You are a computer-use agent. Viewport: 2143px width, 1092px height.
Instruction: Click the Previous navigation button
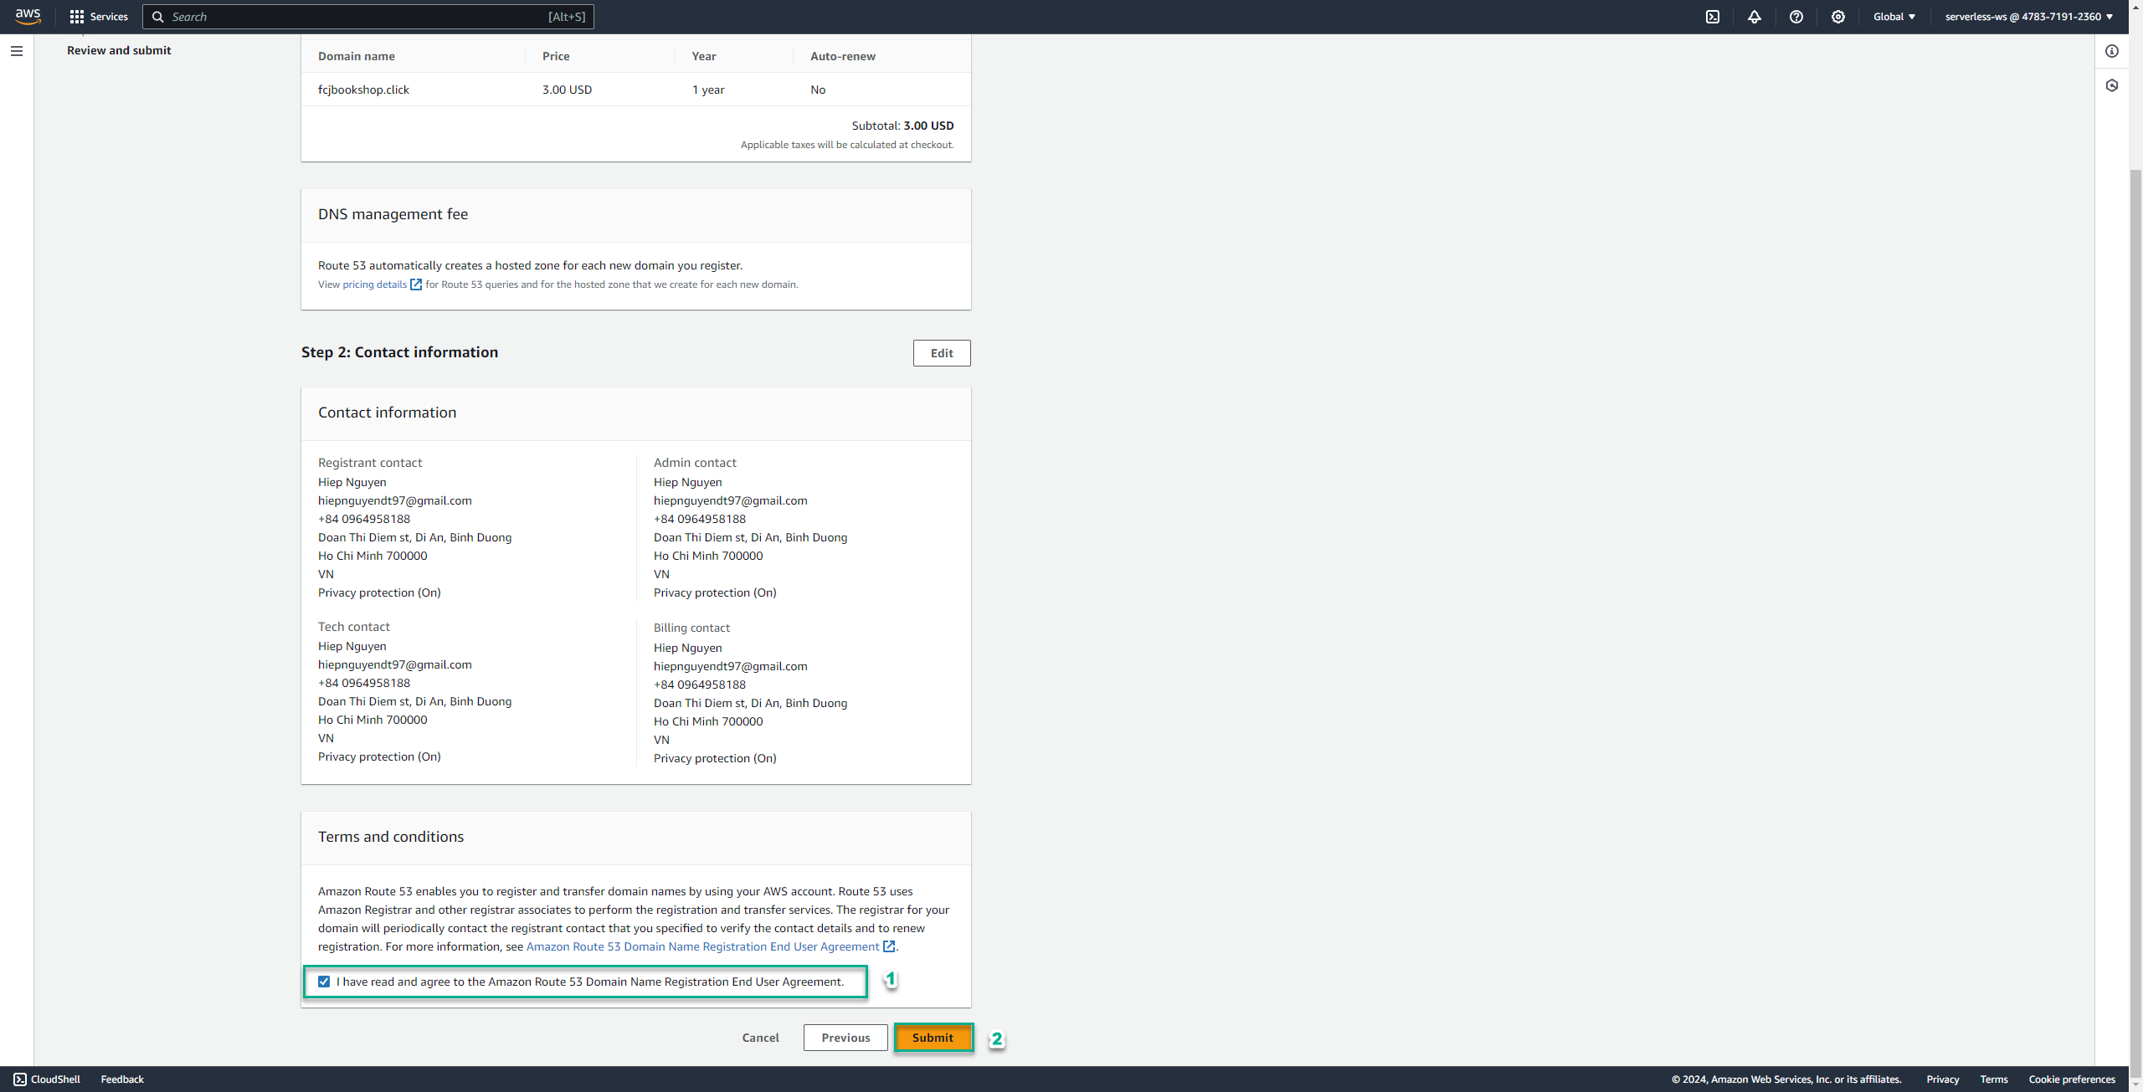pos(845,1038)
